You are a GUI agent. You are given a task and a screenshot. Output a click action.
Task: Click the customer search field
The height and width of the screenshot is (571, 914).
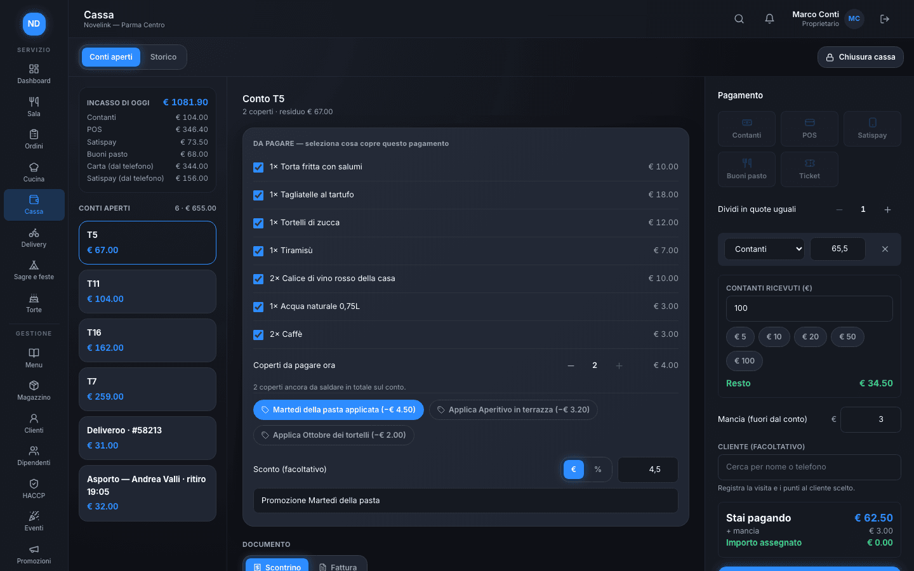809,468
